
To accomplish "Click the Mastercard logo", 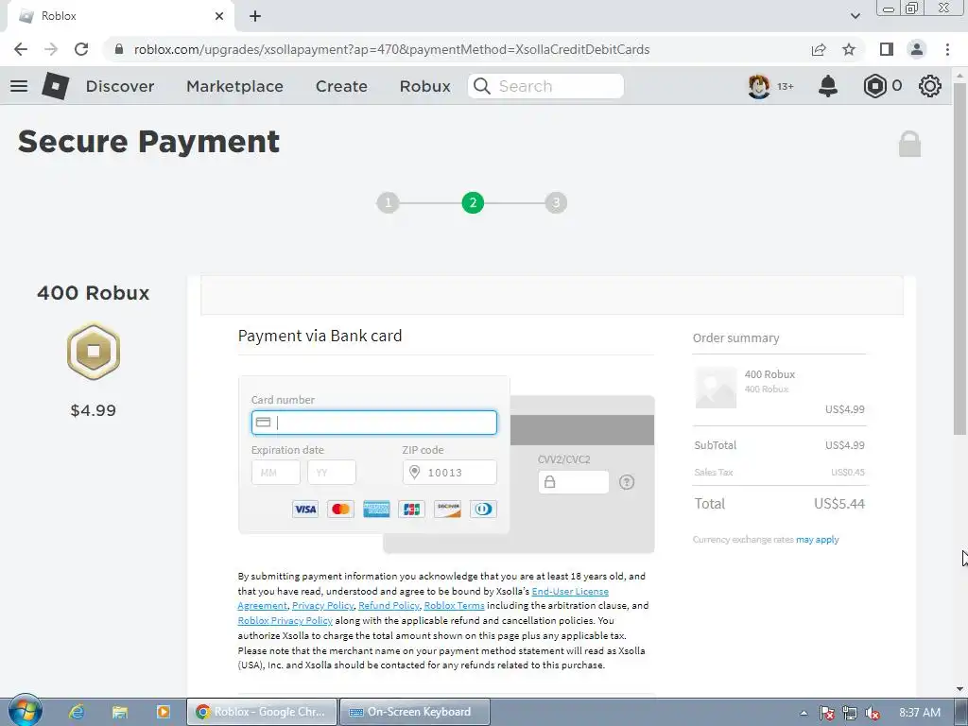I will [340, 510].
